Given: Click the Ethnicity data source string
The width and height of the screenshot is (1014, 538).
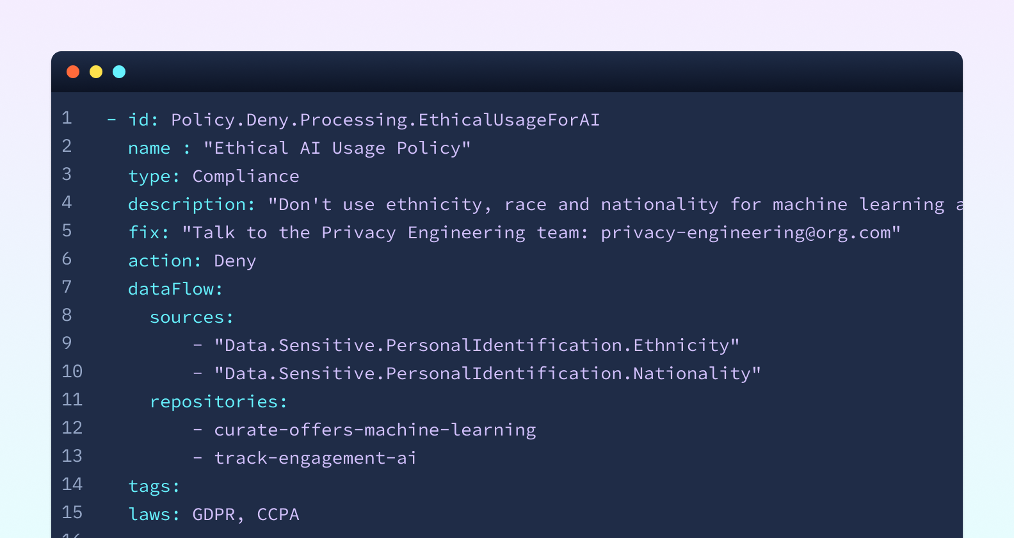Looking at the screenshot, I should tap(477, 345).
